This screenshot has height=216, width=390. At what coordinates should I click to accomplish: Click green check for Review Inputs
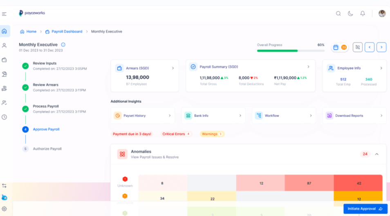(x=25, y=66)
